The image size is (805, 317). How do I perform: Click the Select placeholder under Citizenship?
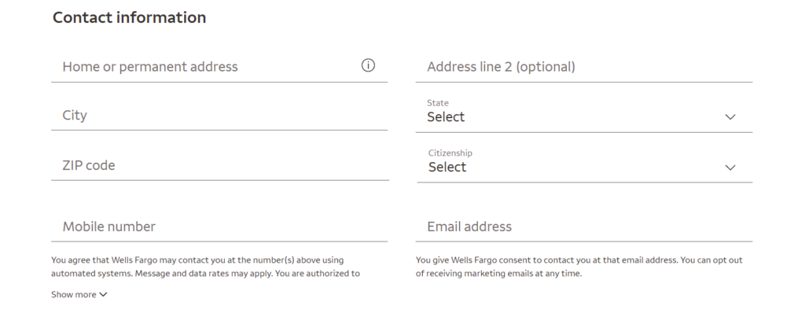(447, 168)
